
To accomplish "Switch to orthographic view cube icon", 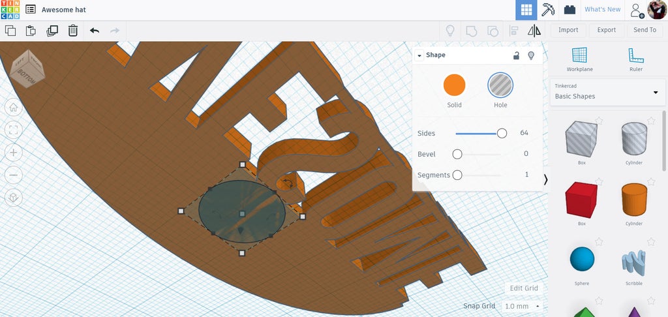I will pyautogui.click(x=13, y=198).
